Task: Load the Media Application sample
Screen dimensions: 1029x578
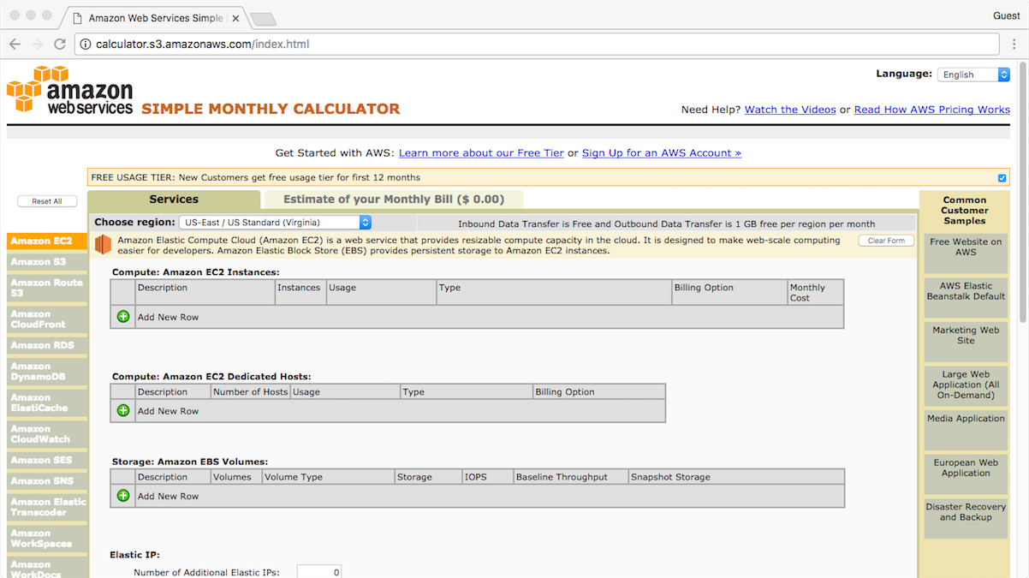Action: click(966, 430)
